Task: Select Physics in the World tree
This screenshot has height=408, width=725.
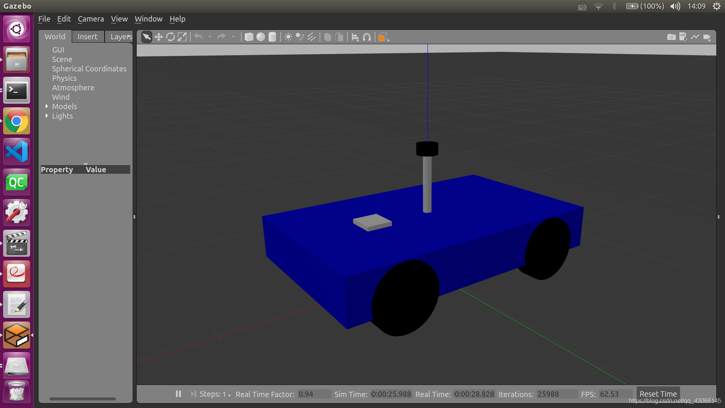Action: [x=64, y=78]
